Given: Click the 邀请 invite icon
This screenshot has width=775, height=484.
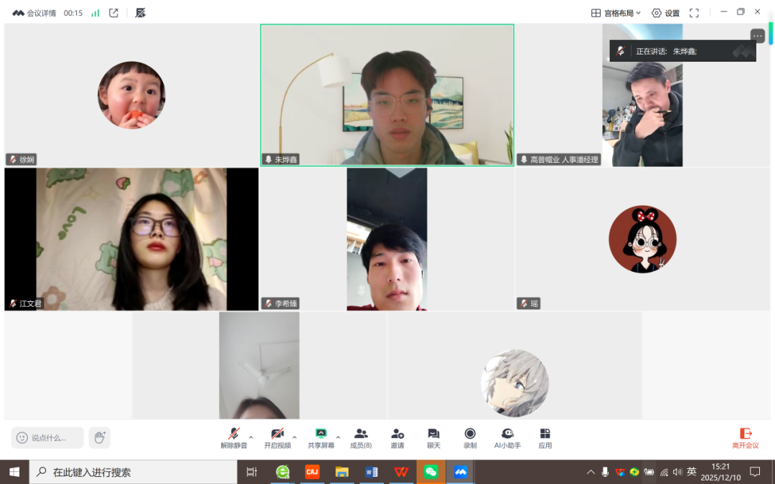Looking at the screenshot, I should click(x=397, y=437).
